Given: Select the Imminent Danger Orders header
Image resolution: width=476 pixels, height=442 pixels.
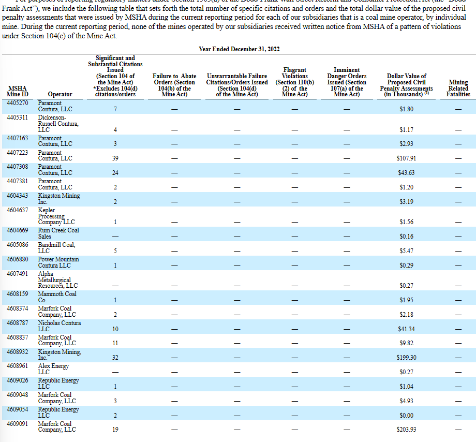Looking at the screenshot, I should [x=347, y=82].
